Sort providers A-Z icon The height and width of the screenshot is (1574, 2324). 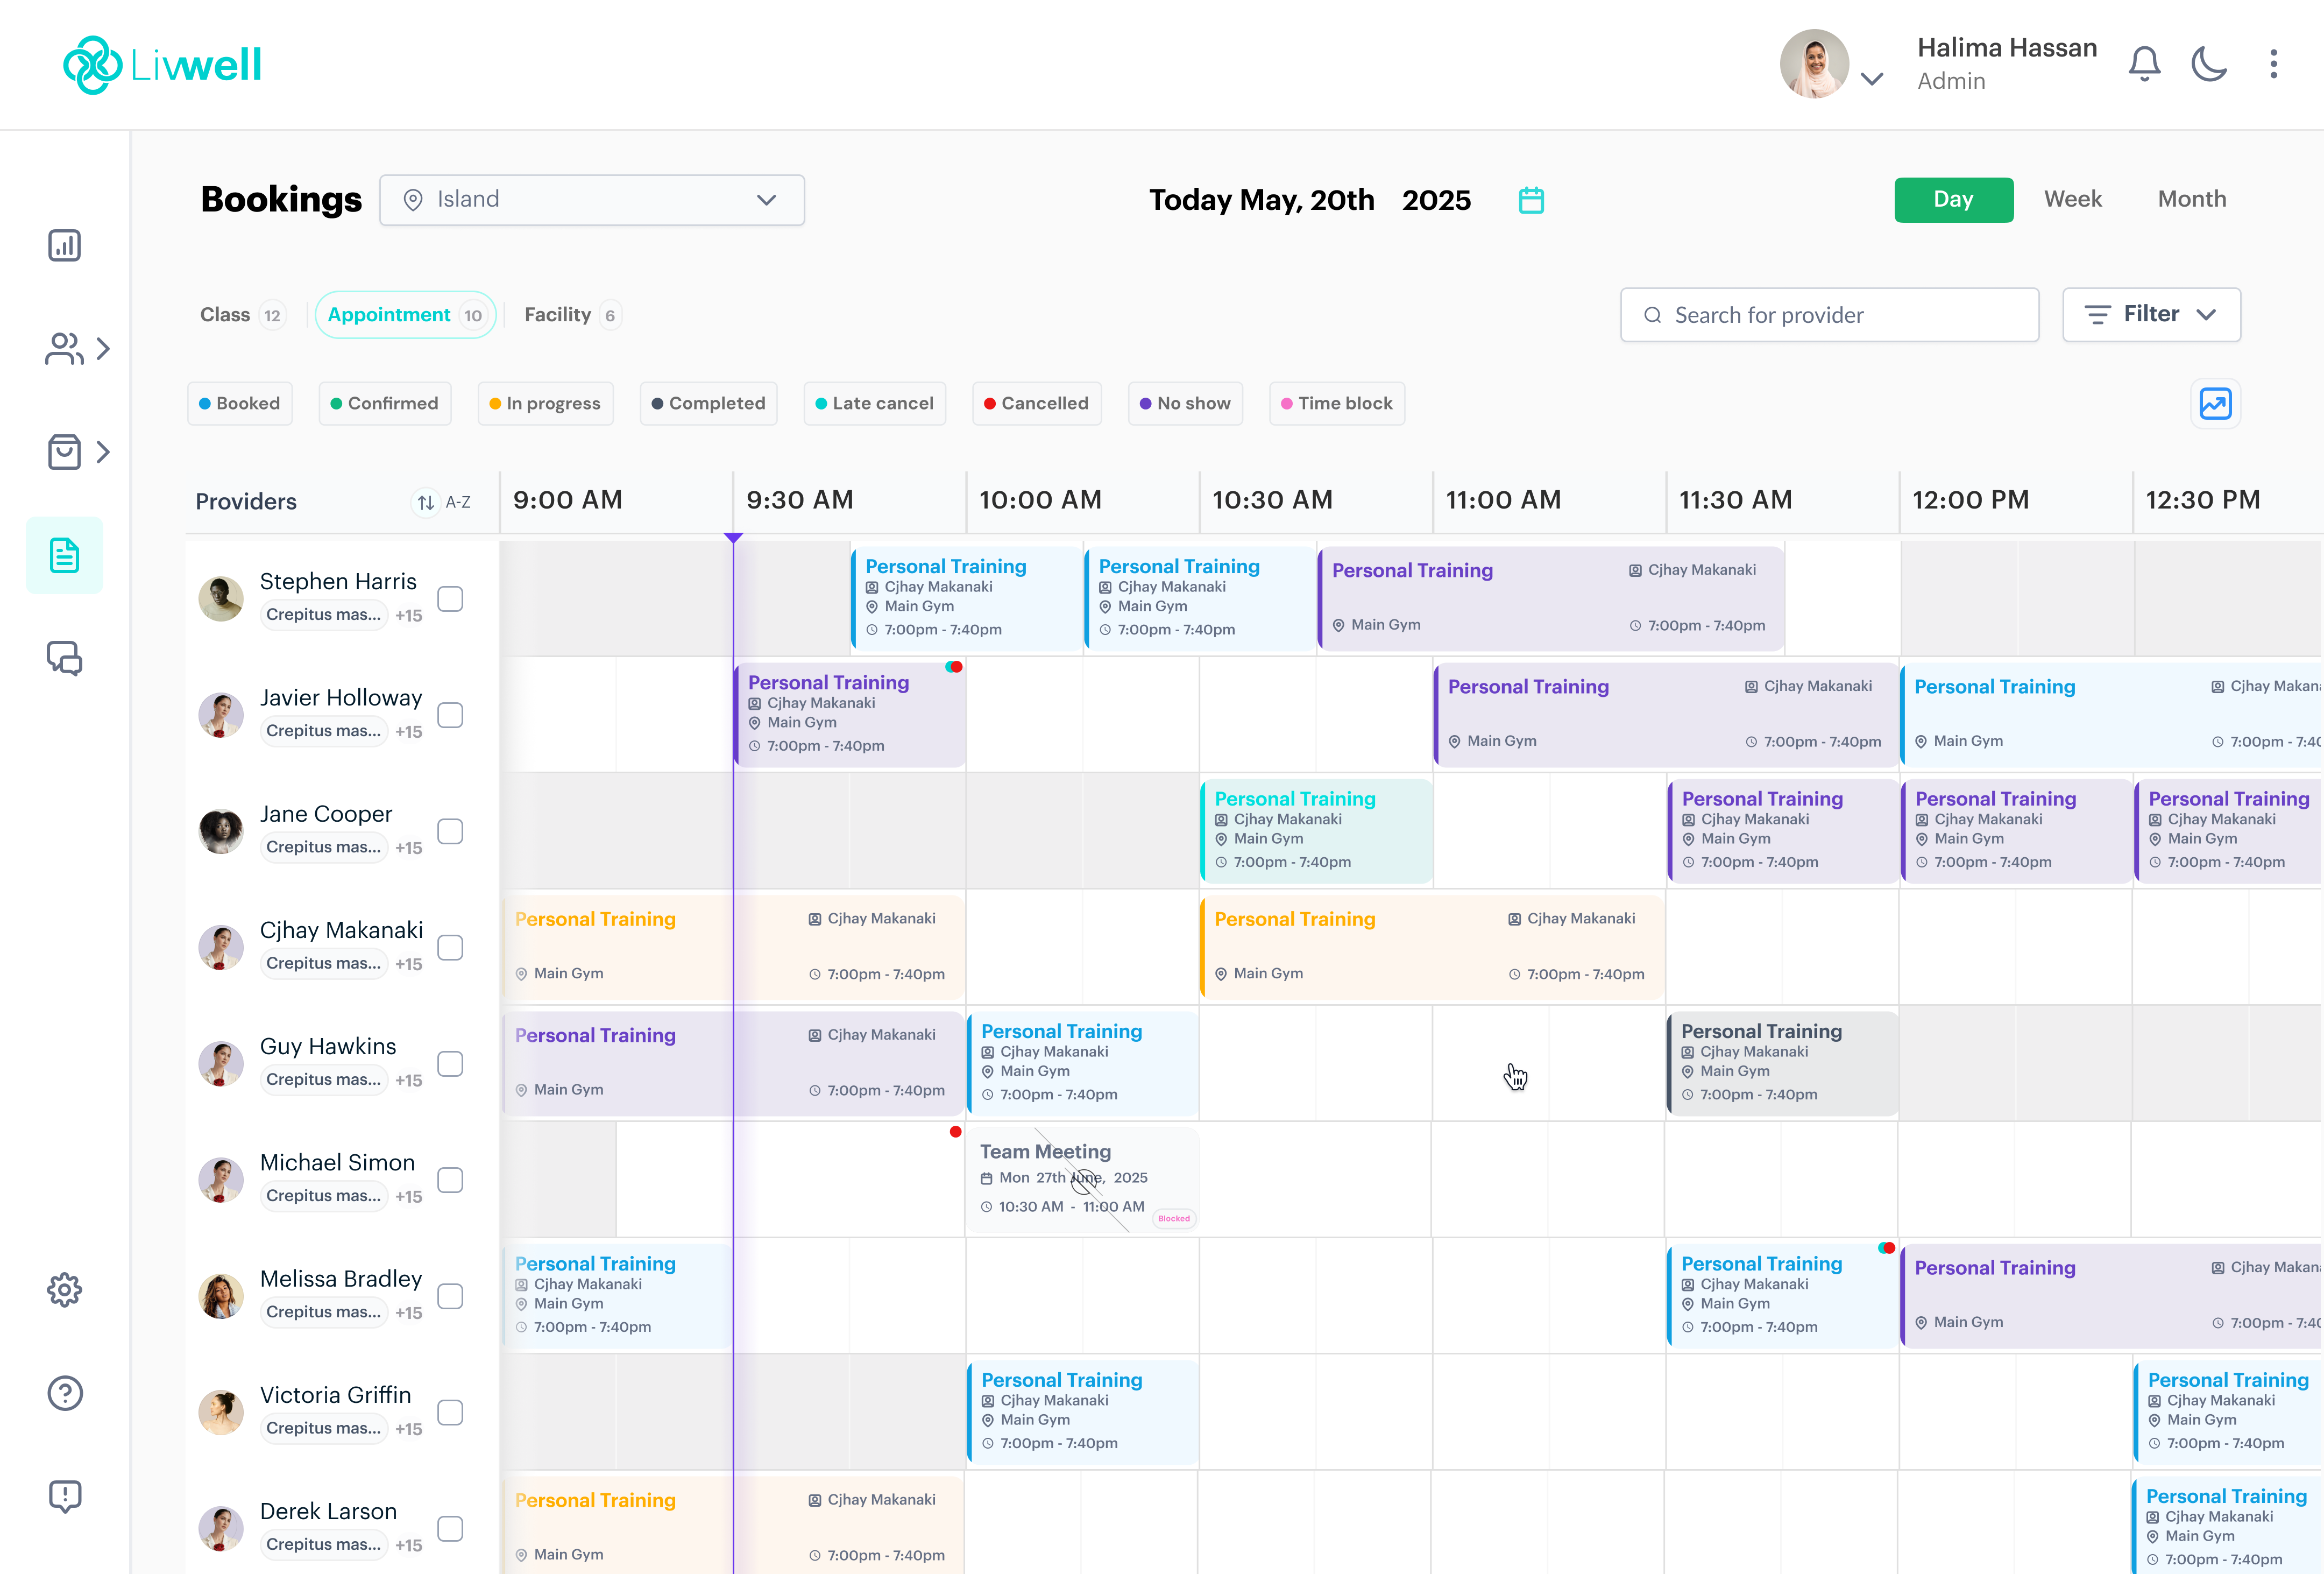426,502
